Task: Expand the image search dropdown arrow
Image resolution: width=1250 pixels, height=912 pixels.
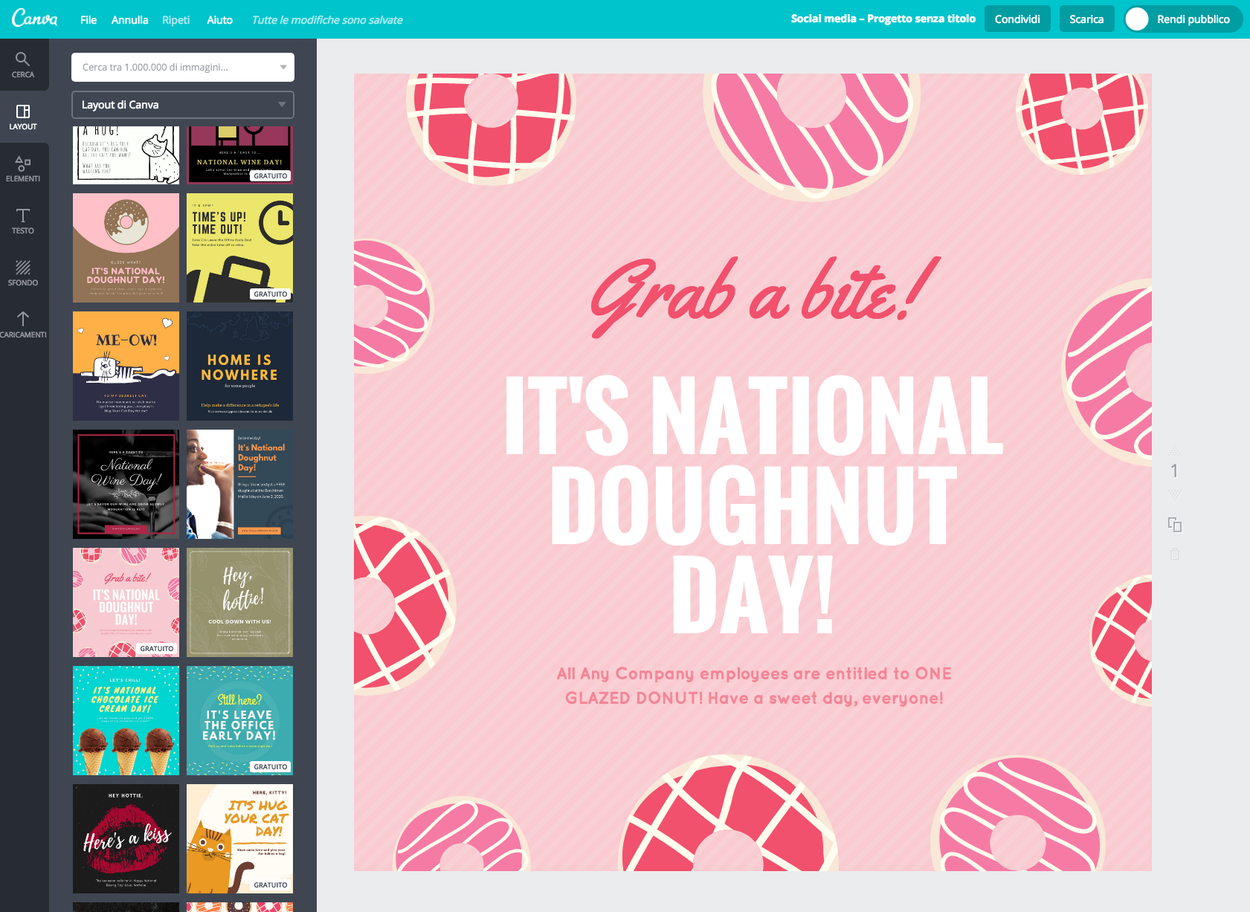Action: 283,67
